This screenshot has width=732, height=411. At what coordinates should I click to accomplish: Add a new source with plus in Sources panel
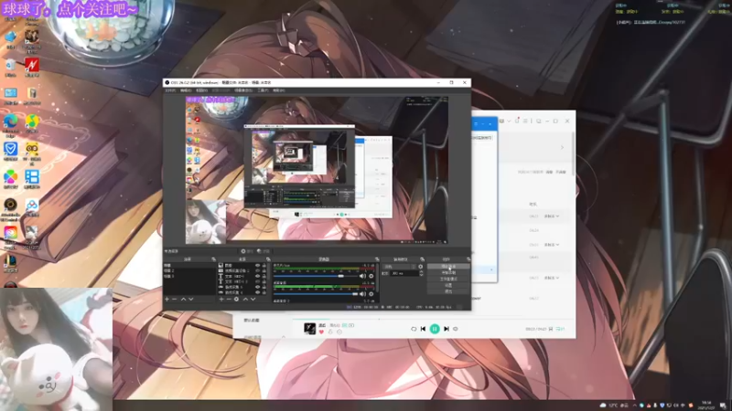point(221,300)
